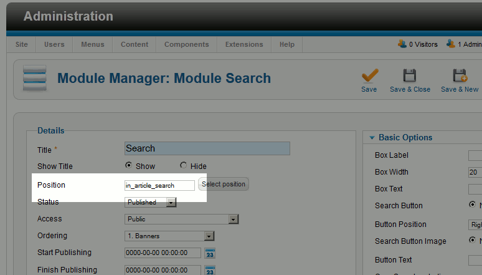Open the Ordering Banners dropdown
This screenshot has height=275, width=482.
point(169,236)
